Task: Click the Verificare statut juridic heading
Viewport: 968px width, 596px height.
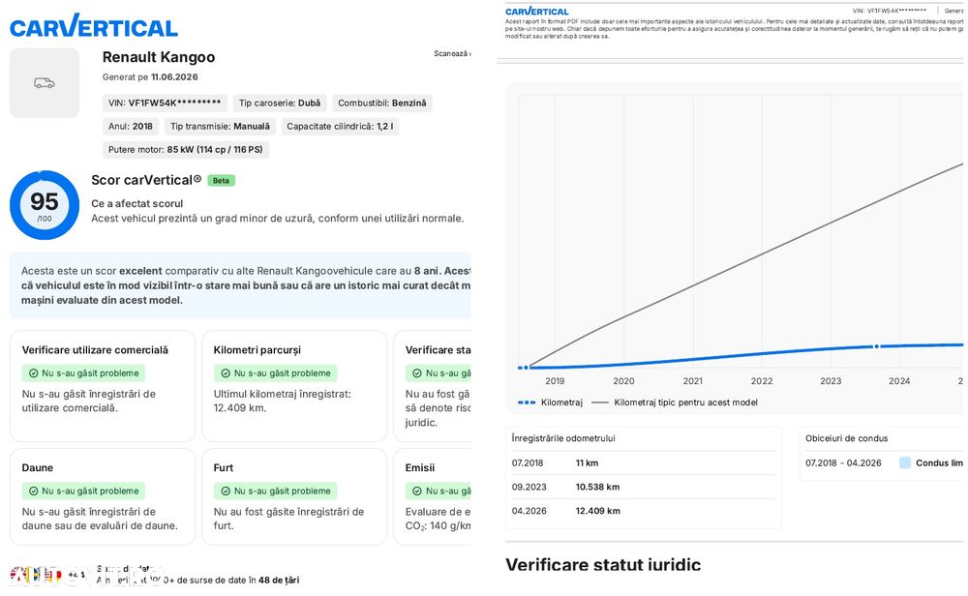Action: pyautogui.click(x=603, y=564)
